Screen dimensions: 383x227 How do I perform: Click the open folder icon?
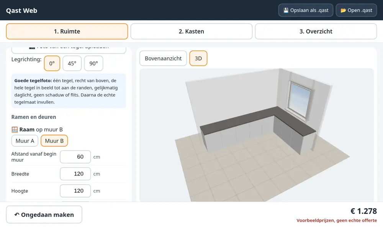[x=343, y=10]
